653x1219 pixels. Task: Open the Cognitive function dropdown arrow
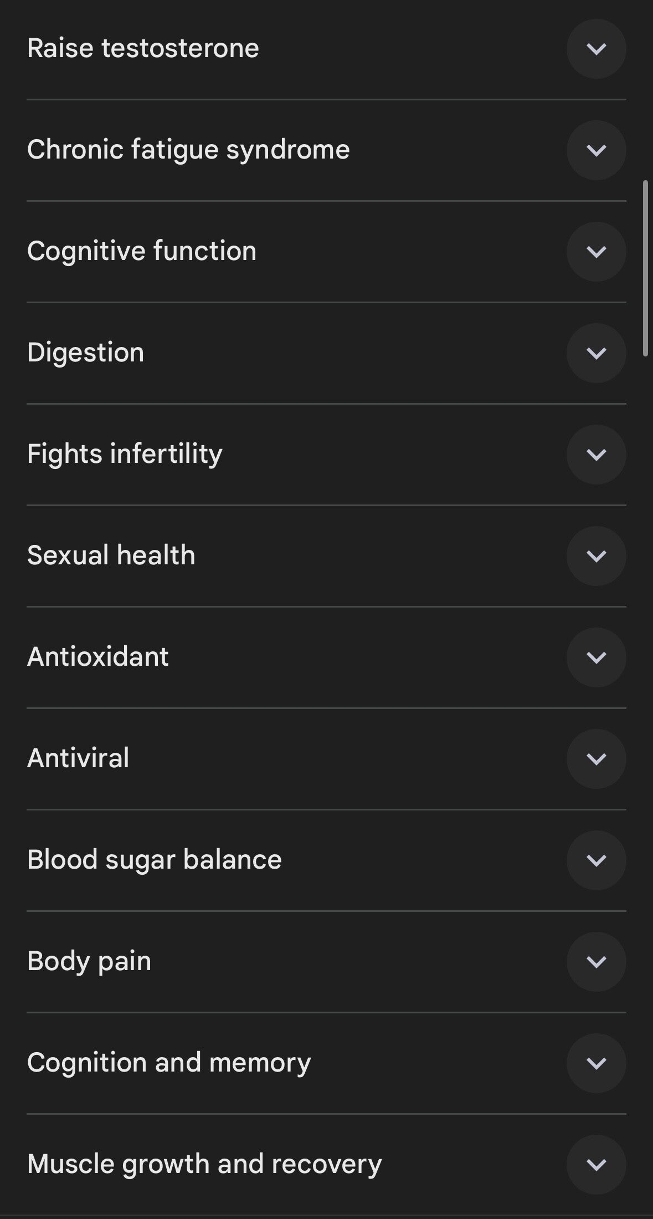coord(596,252)
